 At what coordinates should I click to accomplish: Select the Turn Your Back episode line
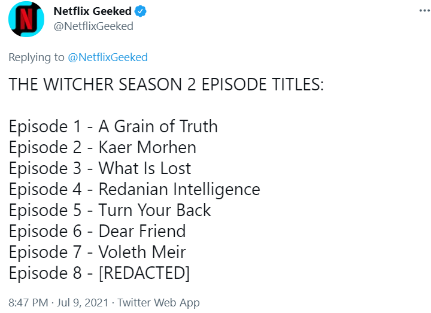110,211
